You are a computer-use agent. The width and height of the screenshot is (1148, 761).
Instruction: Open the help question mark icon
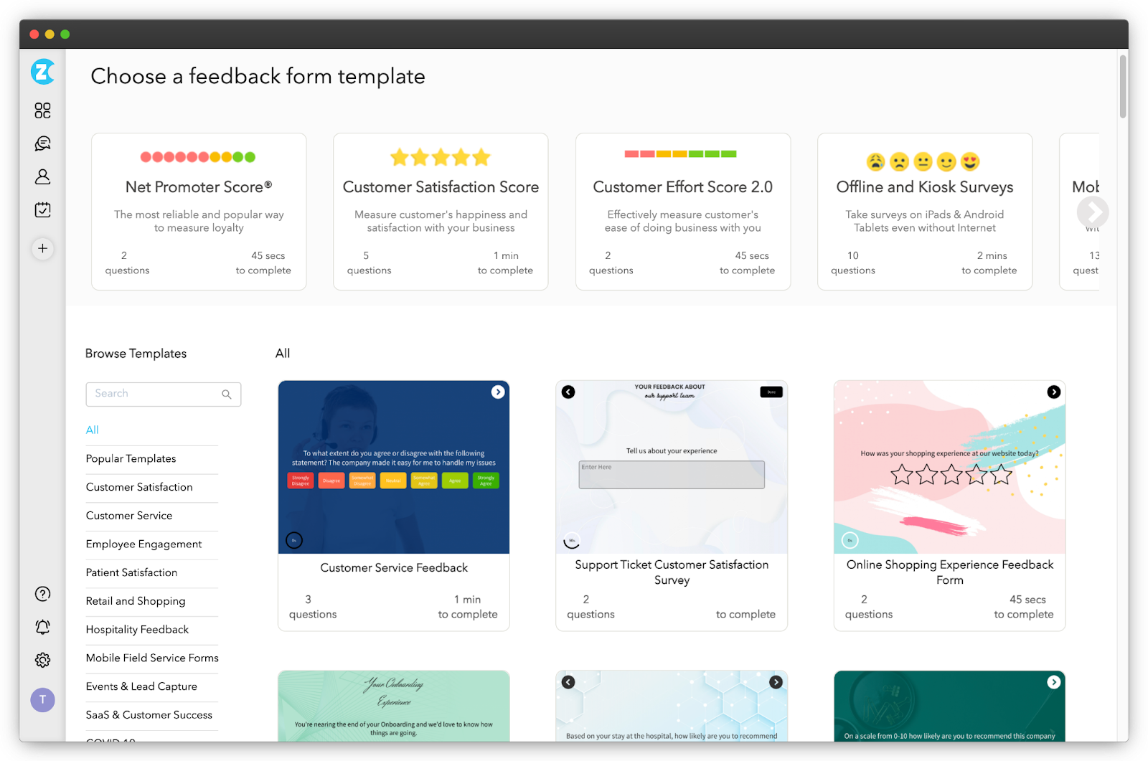[x=43, y=594]
